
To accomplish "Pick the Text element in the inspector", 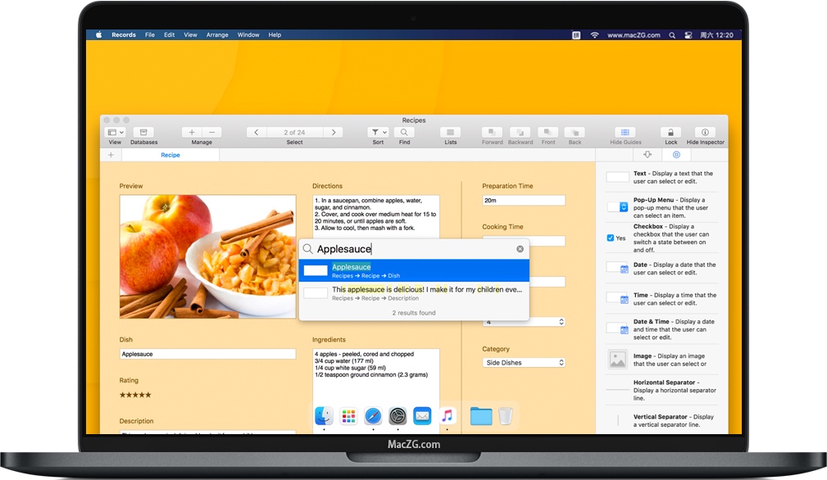I will (x=663, y=177).
